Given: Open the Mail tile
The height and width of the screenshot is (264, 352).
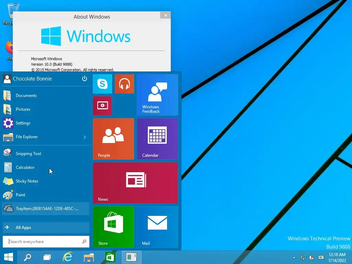Looking at the screenshot, I should pos(157,227).
